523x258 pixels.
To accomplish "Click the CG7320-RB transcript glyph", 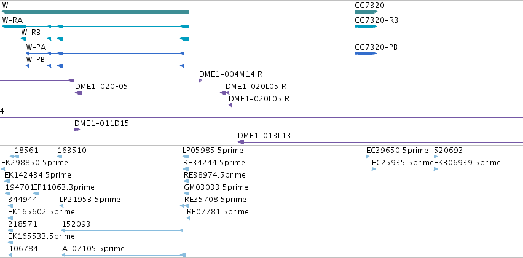I will 366,26.
